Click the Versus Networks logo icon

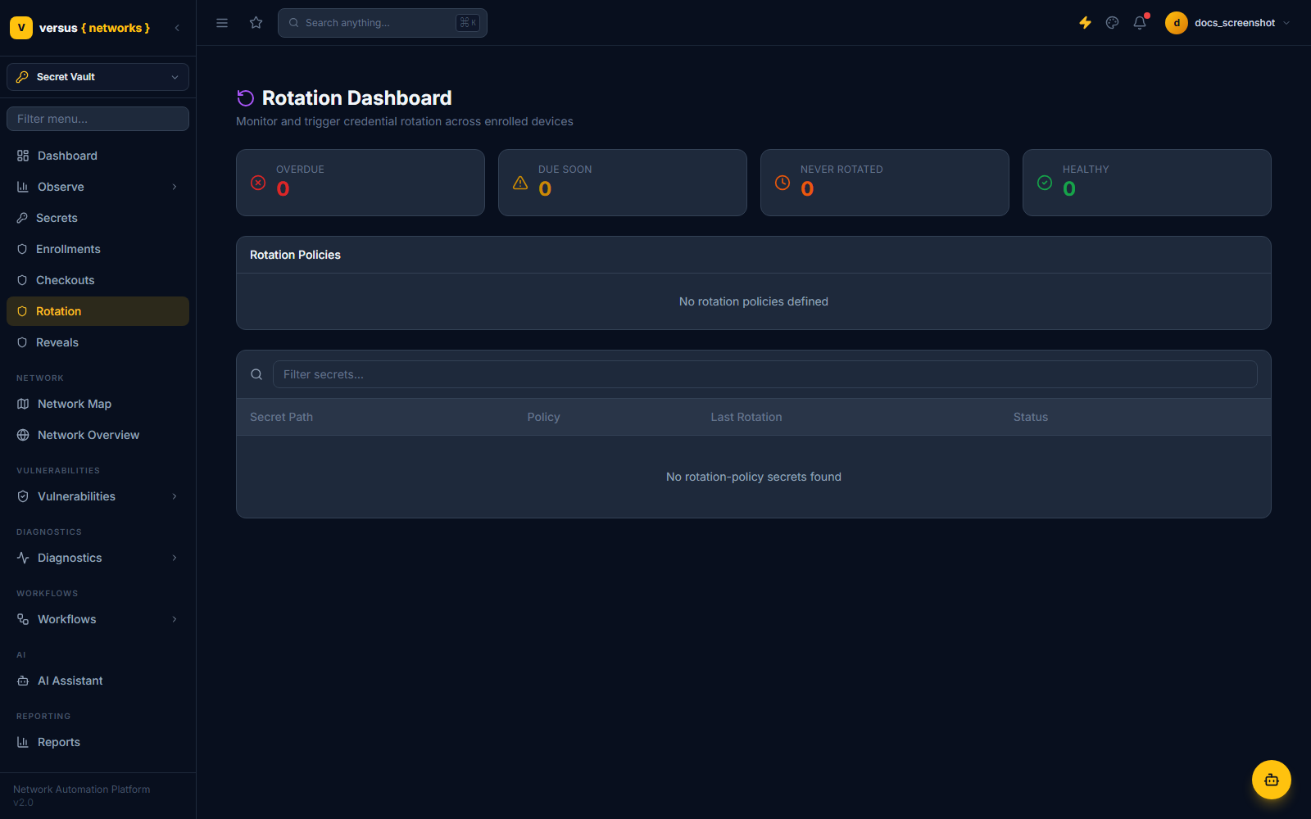(x=21, y=28)
